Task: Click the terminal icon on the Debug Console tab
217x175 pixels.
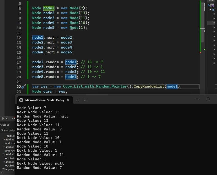Action: 21,100
